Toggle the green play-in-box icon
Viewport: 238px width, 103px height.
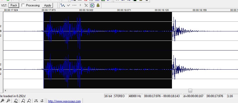pos(92,5)
